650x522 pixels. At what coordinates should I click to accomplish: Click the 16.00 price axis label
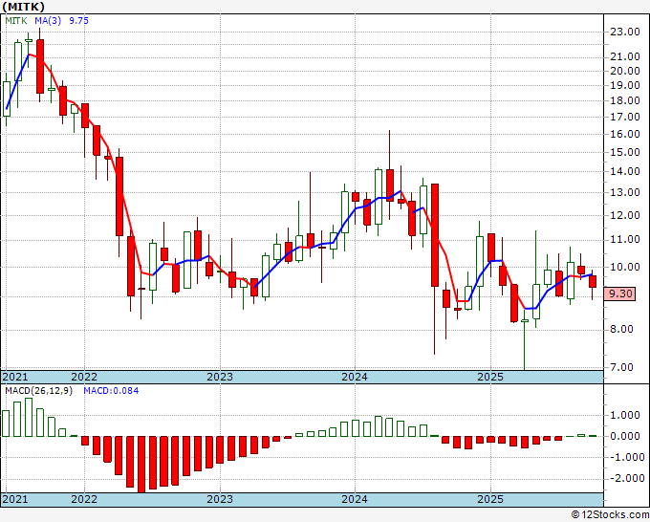coord(625,134)
